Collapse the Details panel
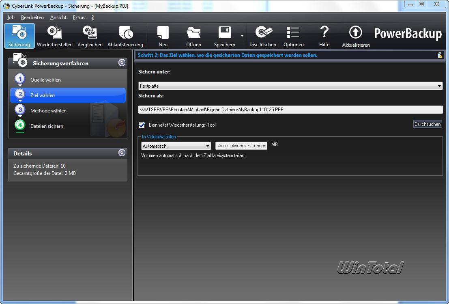 tap(122, 153)
